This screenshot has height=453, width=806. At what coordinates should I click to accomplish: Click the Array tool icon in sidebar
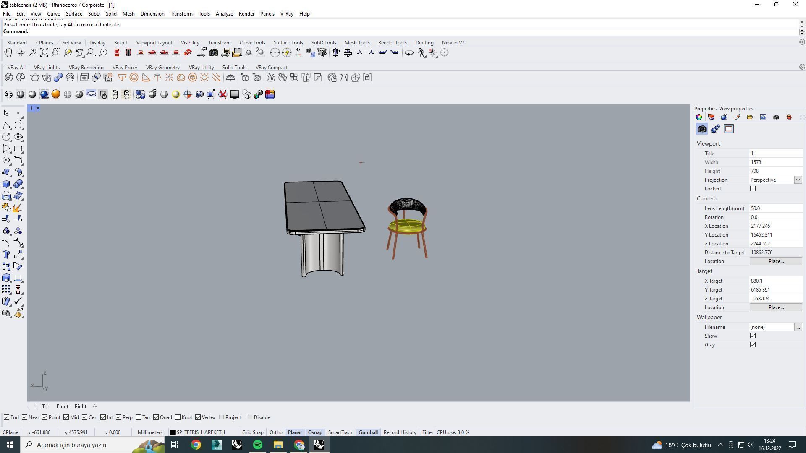[6, 289]
